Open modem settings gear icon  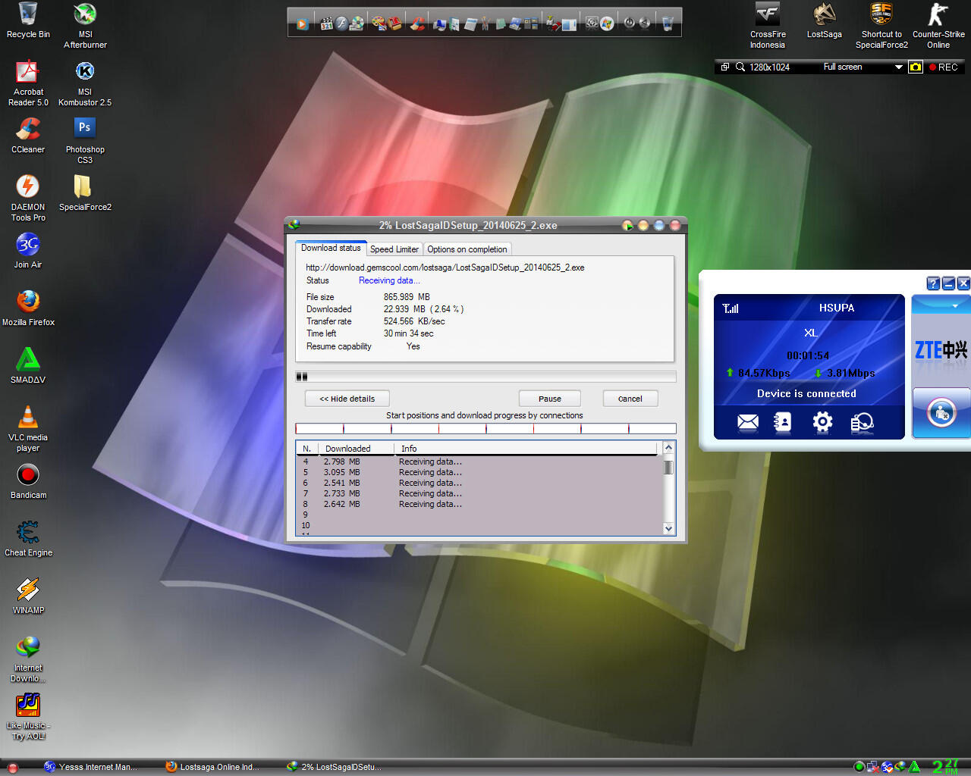(822, 422)
